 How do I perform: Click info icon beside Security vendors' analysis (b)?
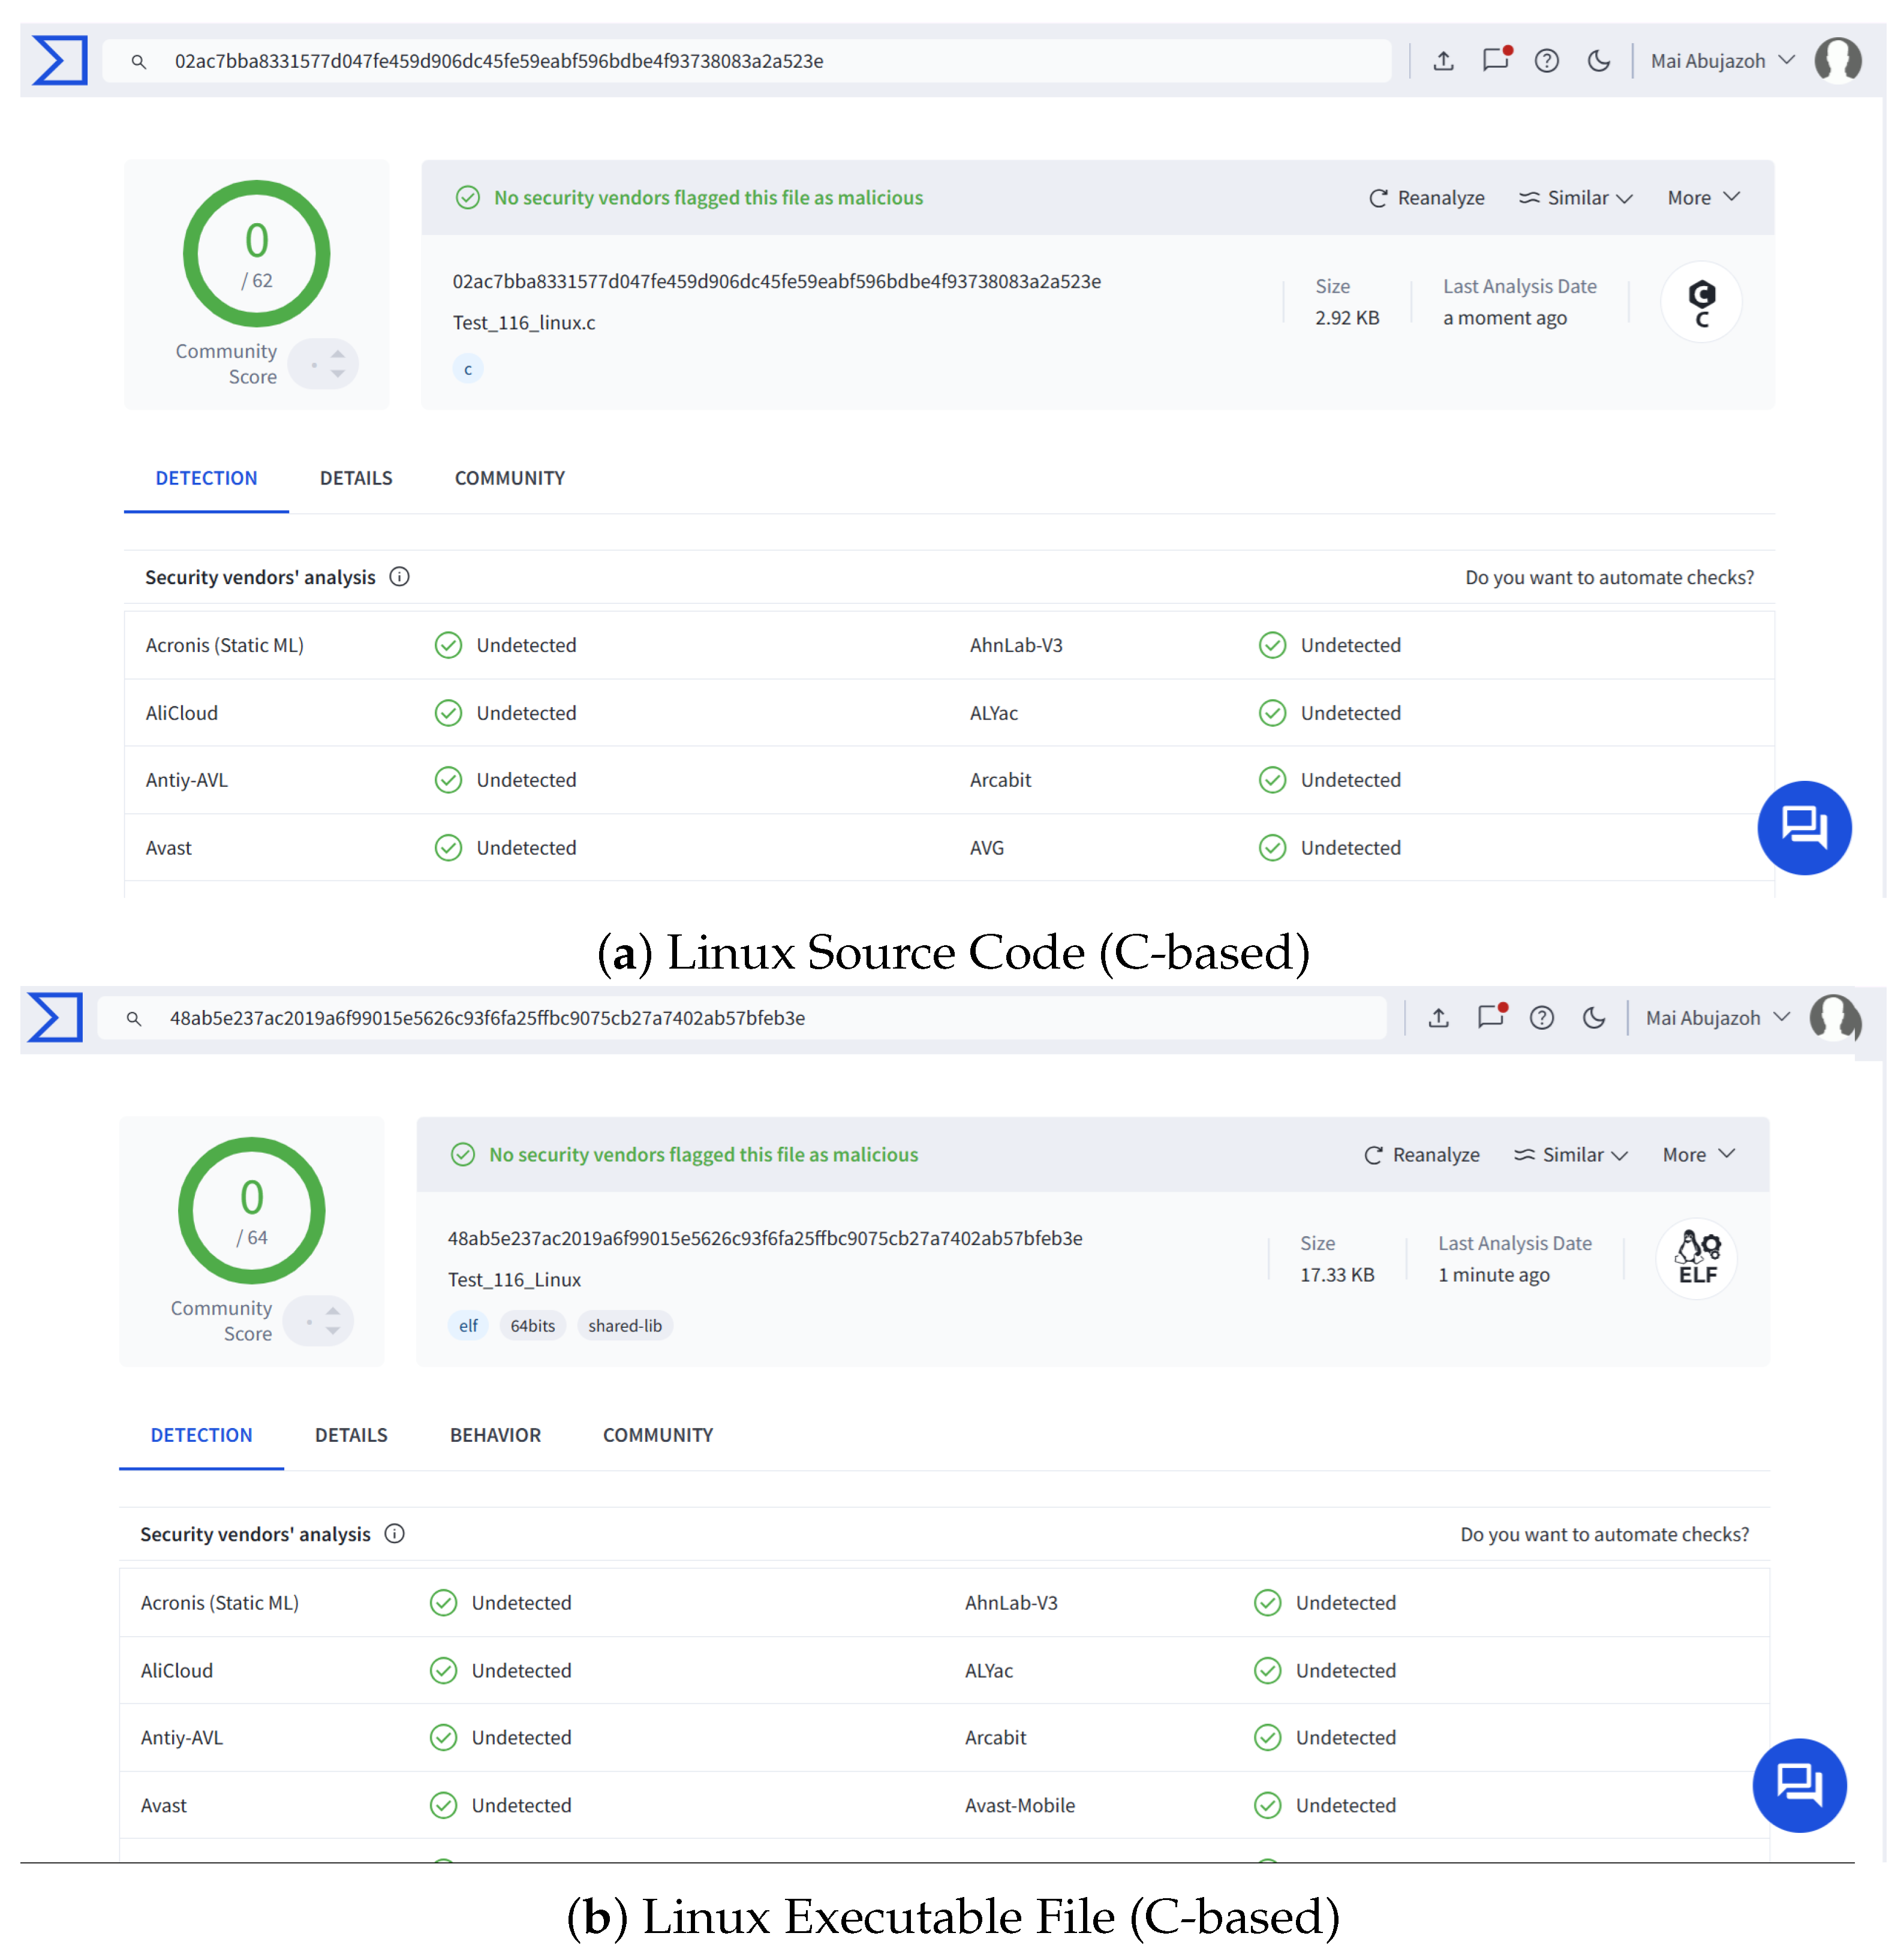[x=394, y=1534]
